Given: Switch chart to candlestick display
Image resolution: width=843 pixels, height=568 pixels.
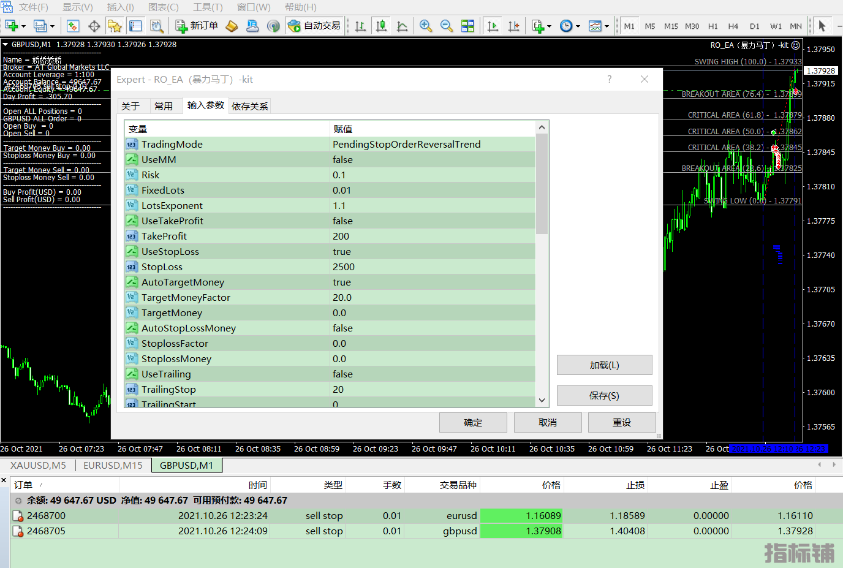Looking at the screenshot, I should tap(381, 26).
